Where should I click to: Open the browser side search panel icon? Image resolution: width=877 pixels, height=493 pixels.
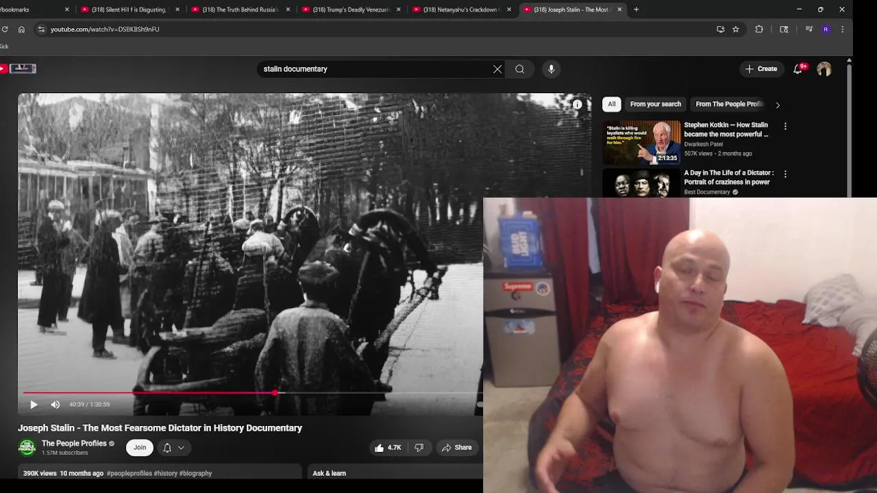pyautogui.click(x=784, y=29)
